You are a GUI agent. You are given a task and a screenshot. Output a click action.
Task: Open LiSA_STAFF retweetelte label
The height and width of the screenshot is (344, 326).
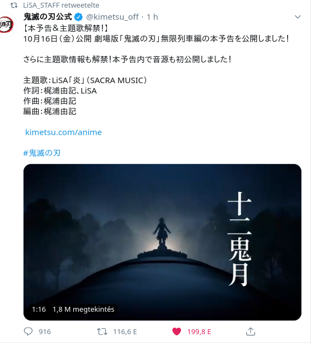tap(61, 5)
